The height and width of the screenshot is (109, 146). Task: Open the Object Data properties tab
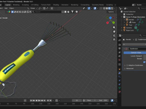120,88
